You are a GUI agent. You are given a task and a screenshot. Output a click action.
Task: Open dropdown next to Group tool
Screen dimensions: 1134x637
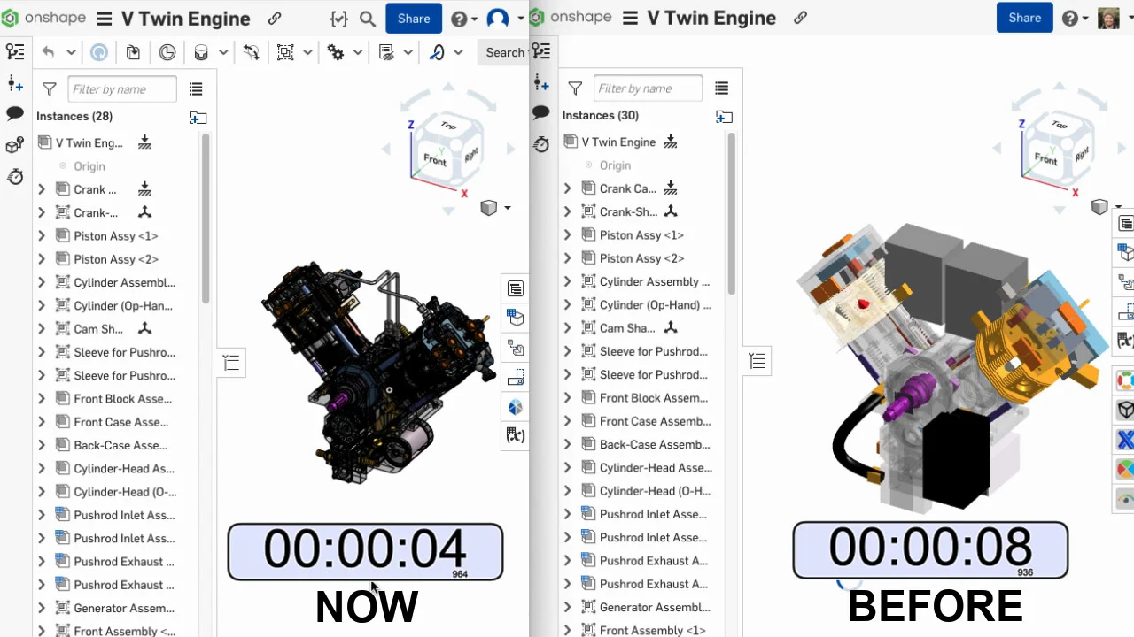pos(307,52)
